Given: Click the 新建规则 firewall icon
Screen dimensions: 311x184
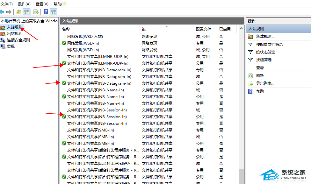Looking at the screenshot, I should [250, 37].
